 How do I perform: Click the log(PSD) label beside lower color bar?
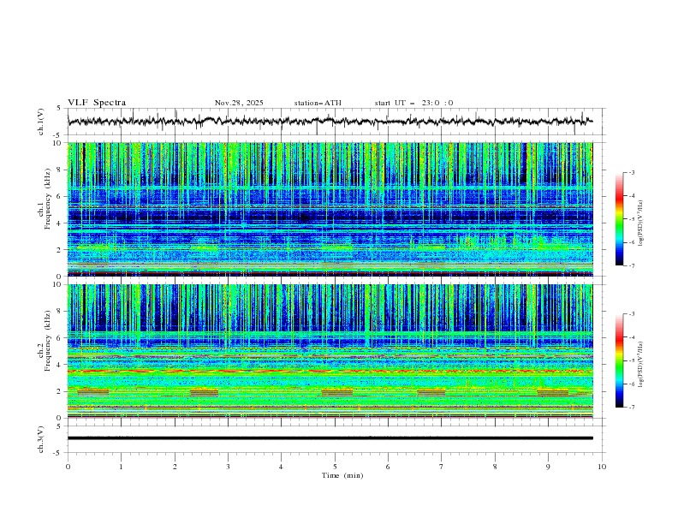[640, 360]
